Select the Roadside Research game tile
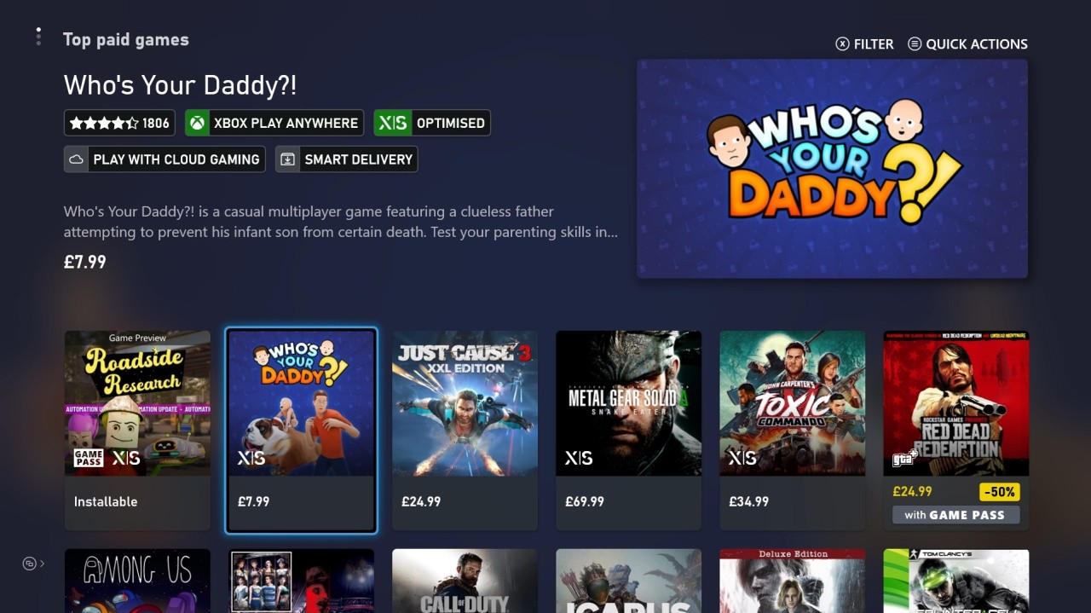 tap(137, 431)
